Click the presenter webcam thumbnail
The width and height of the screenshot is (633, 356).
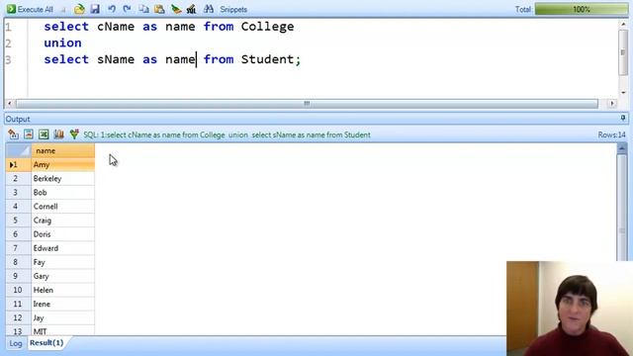coord(570,309)
